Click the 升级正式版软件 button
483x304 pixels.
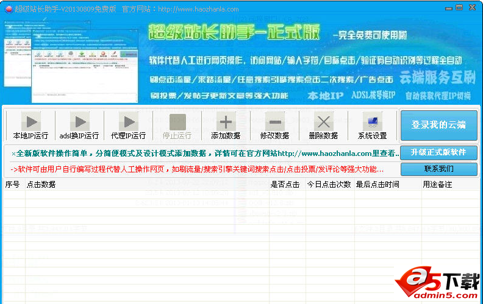click(x=439, y=153)
